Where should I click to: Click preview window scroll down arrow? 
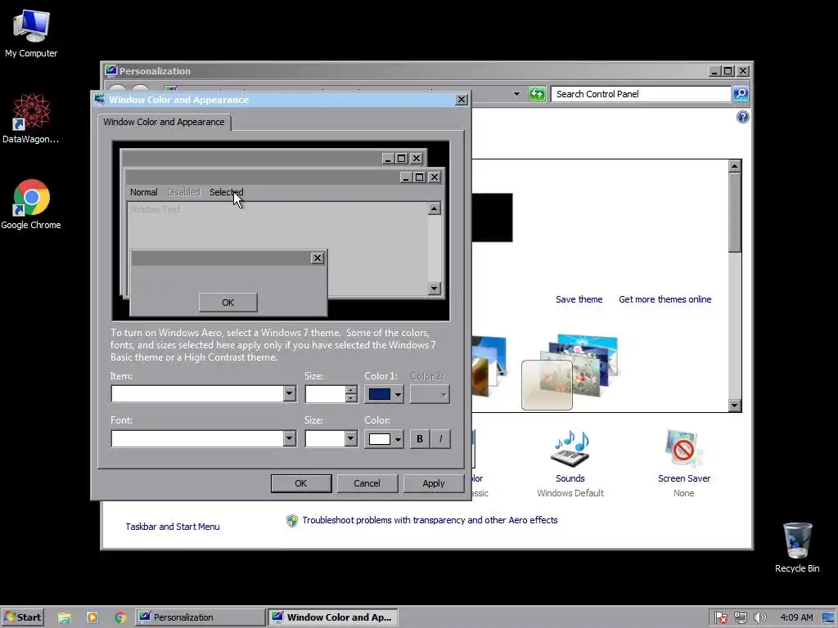[434, 289]
